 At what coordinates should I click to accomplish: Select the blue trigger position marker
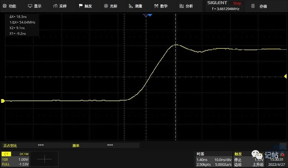tap(150, 15)
